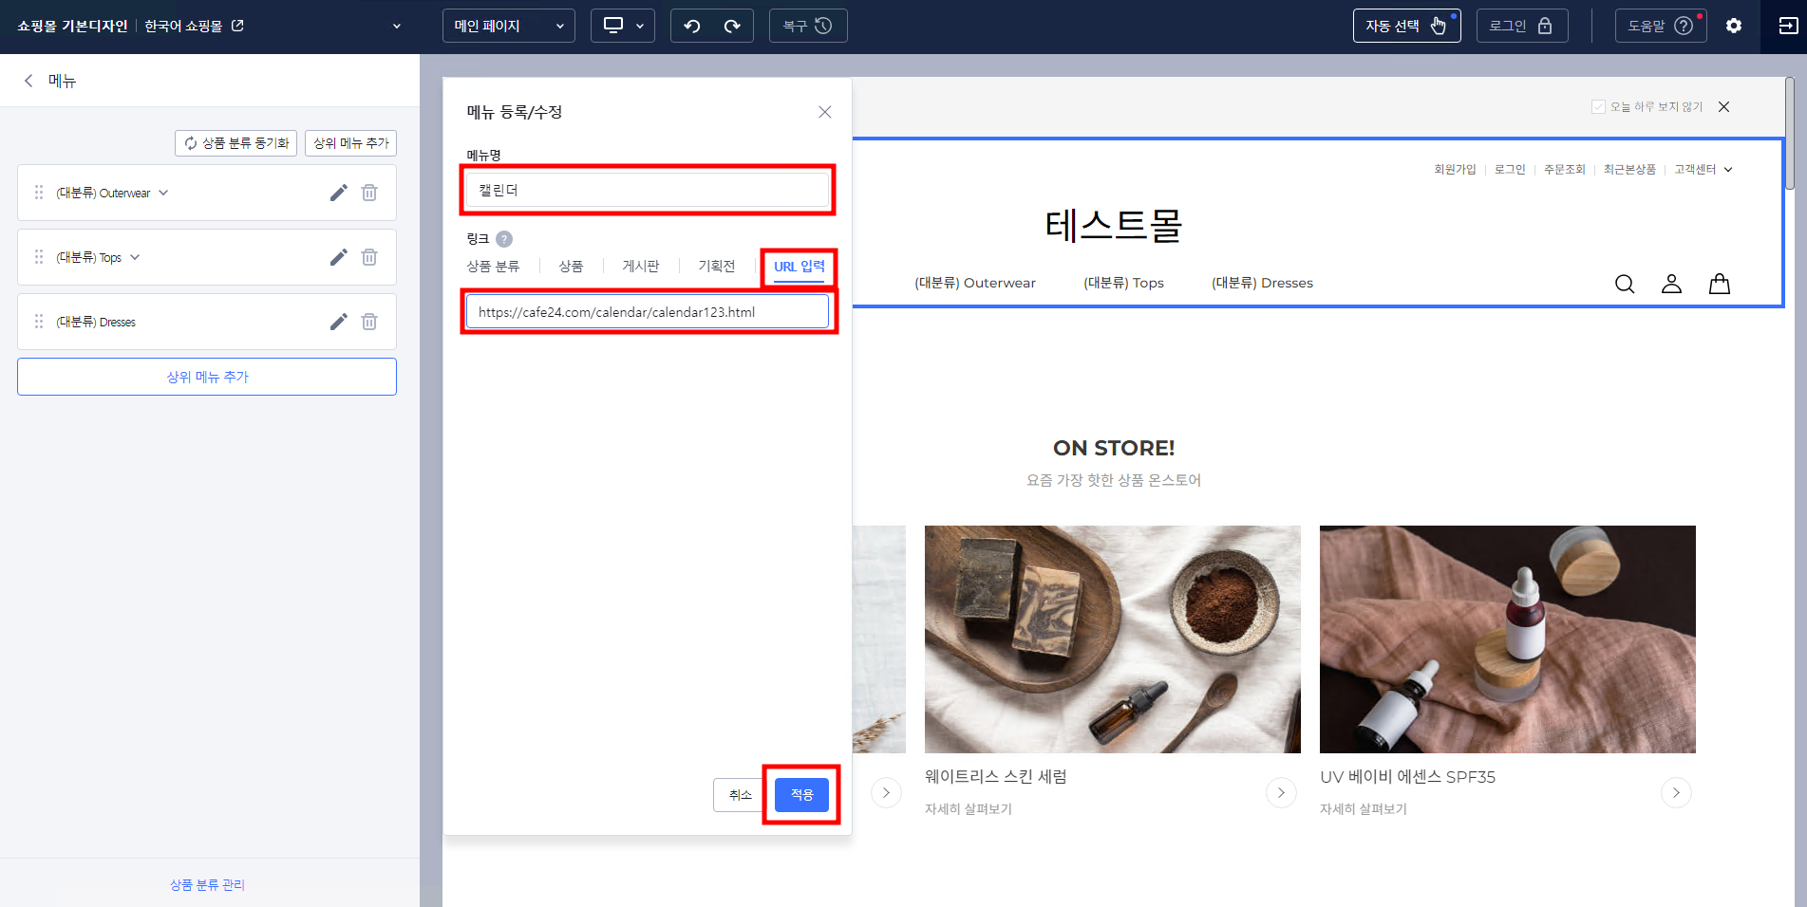Select the 기획전 link tab
Viewport: 1807px width, 907px height.
pos(717,267)
